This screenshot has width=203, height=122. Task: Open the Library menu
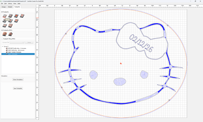10,4
